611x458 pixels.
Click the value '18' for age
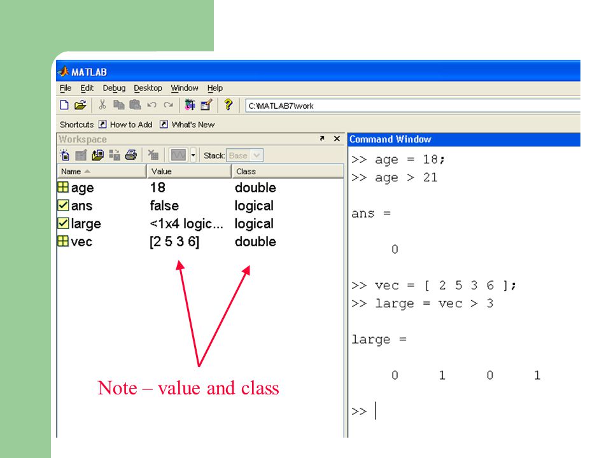pos(158,188)
